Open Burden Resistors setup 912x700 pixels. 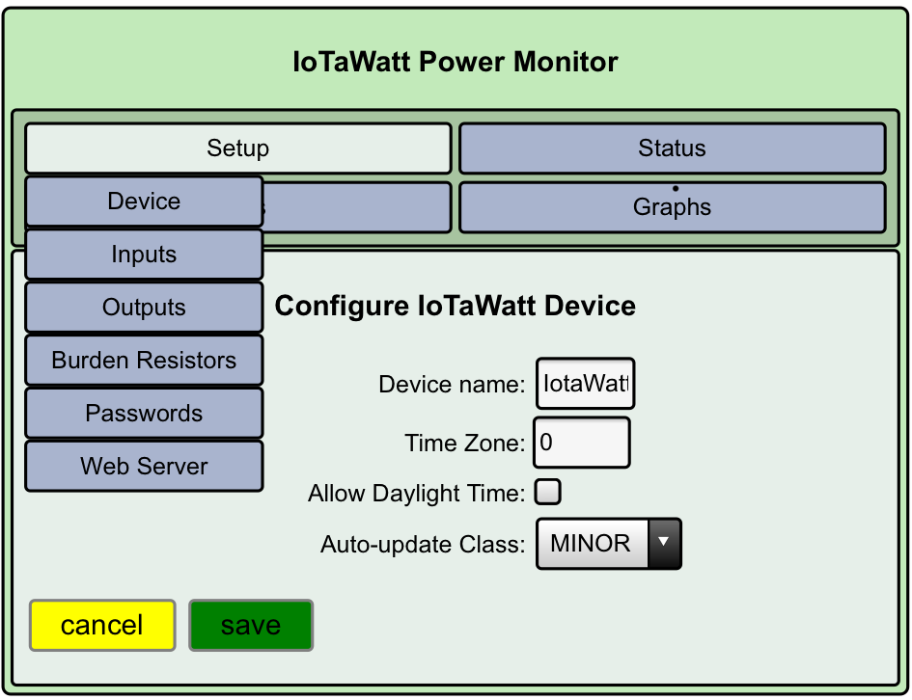coord(144,361)
